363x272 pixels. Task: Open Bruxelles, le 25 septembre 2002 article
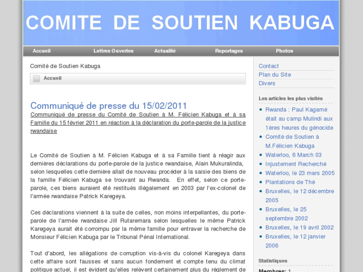tap(287, 214)
